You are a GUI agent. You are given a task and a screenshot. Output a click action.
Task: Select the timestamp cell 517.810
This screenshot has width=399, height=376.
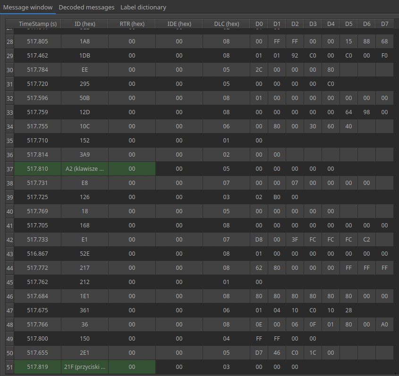37,169
